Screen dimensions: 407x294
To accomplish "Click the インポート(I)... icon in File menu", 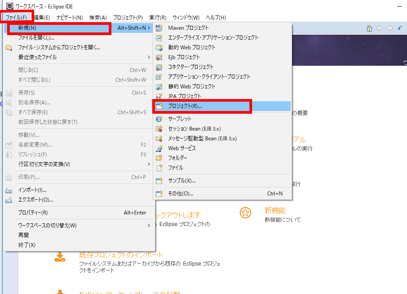I will tap(9, 191).
